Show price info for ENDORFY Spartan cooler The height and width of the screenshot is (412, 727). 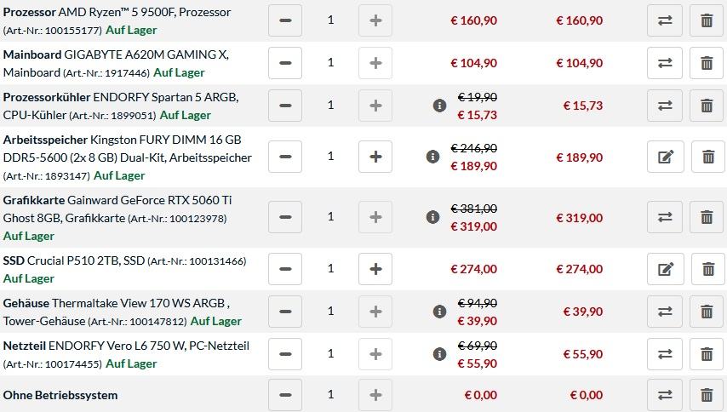click(439, 106)
